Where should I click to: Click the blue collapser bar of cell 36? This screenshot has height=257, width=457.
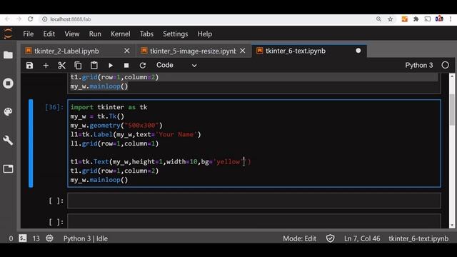(x=31, y=143)
